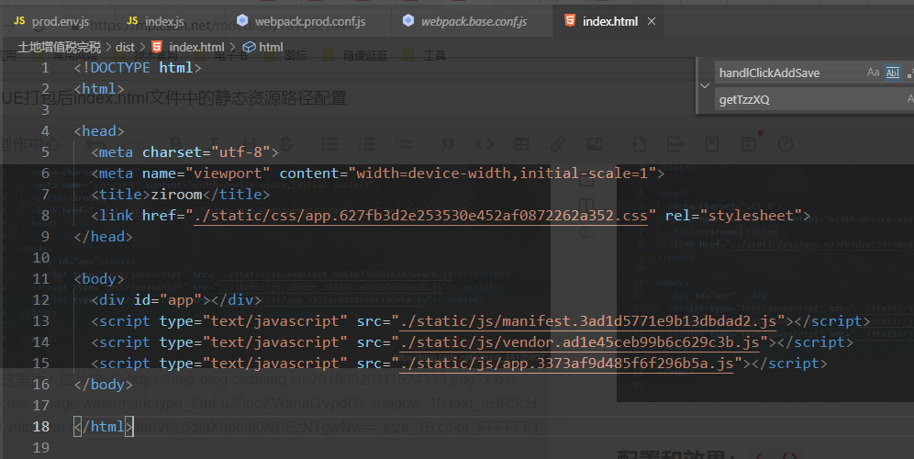Click "text/javascript" type on line 14
Image resolution: width=914 pixels, height=459 pixels.
pyautogui.click(x=274, y=342)
